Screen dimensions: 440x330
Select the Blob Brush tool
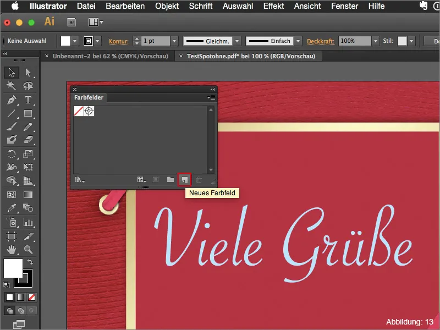(x=12, y=140)
